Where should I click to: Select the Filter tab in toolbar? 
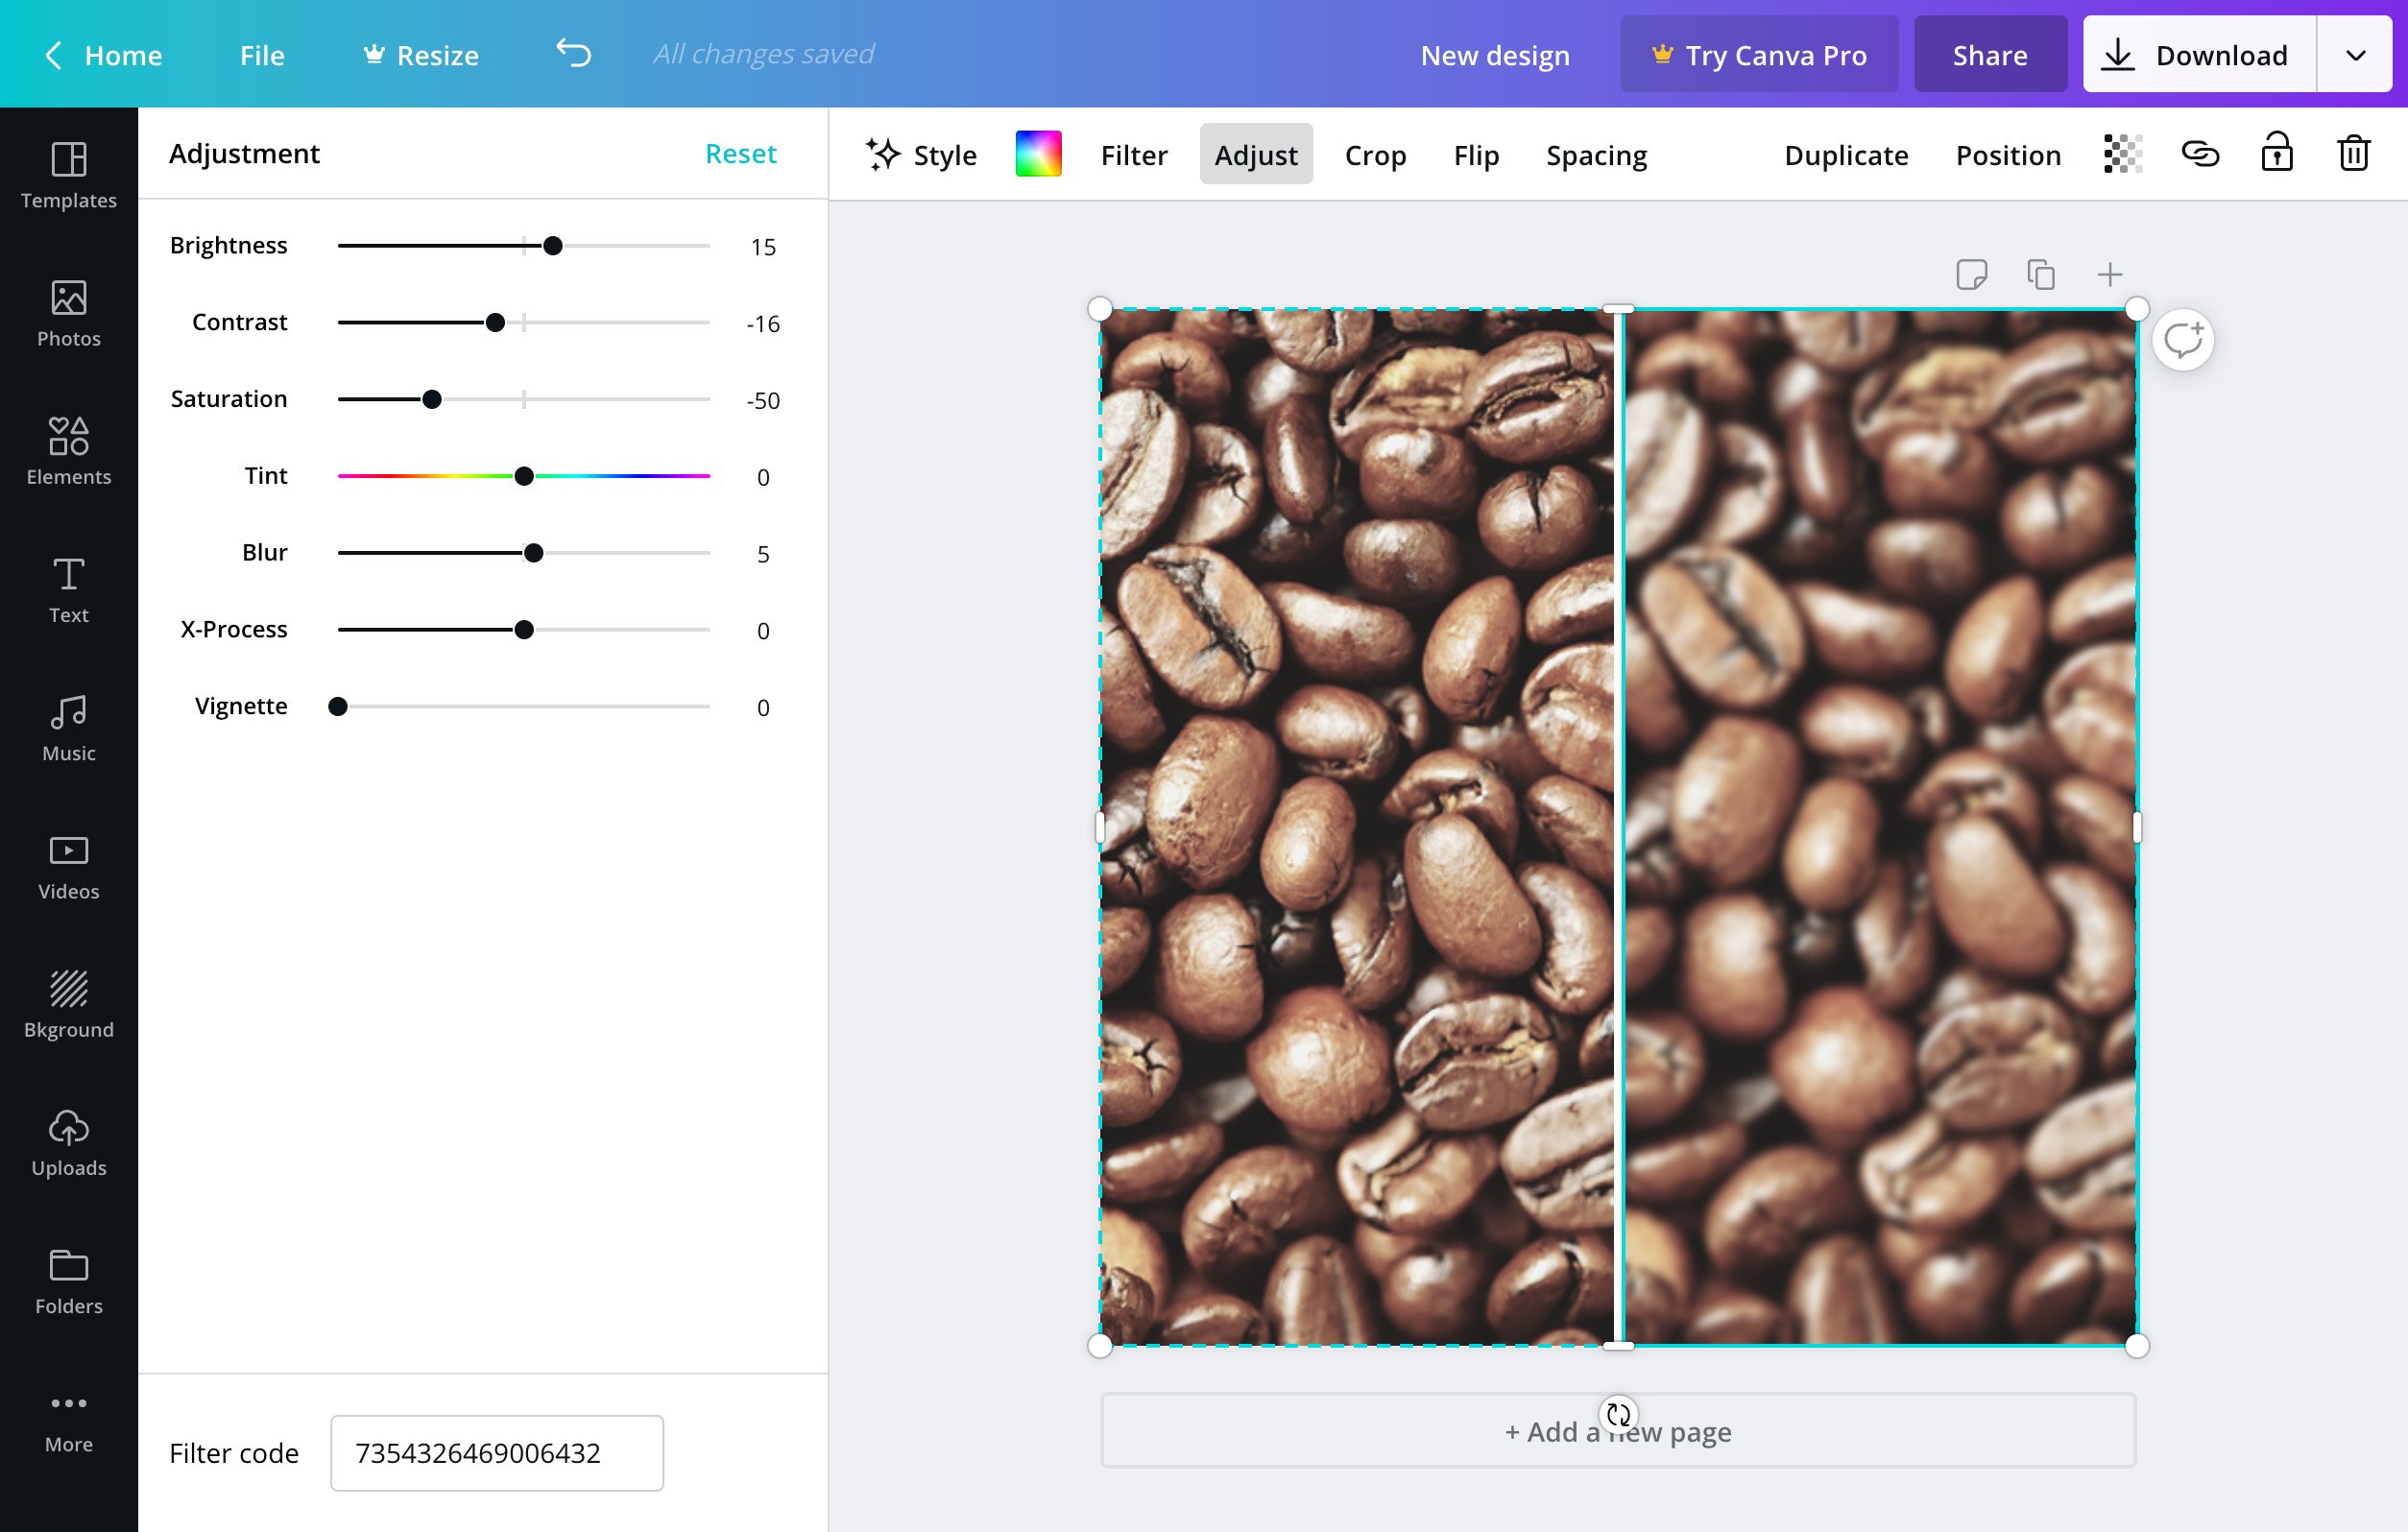pos(1134,155)
